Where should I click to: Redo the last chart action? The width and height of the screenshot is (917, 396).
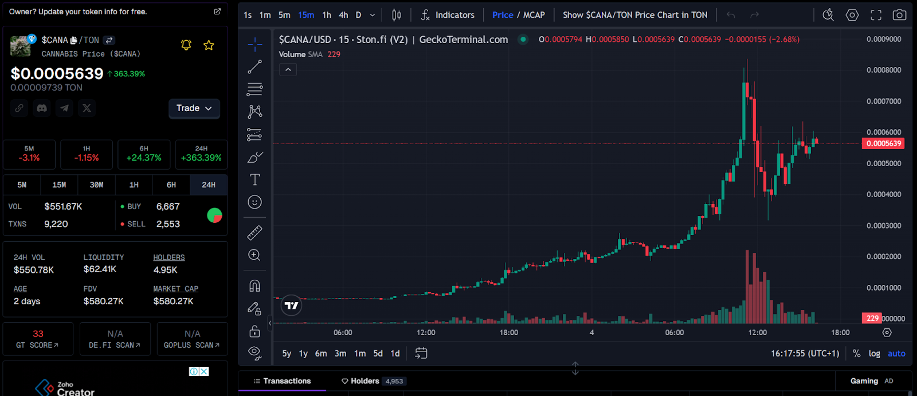coord(754,15)
